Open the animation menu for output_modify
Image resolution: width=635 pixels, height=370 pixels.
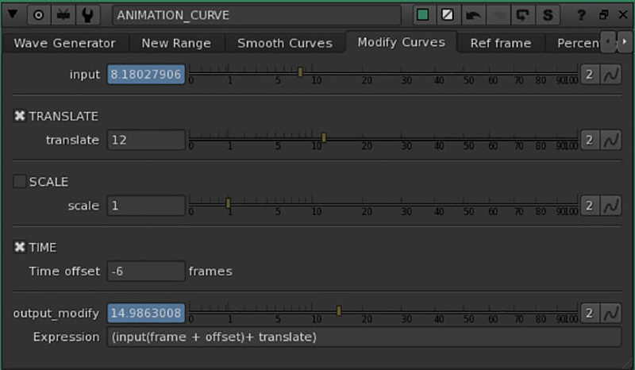point(611,313)
